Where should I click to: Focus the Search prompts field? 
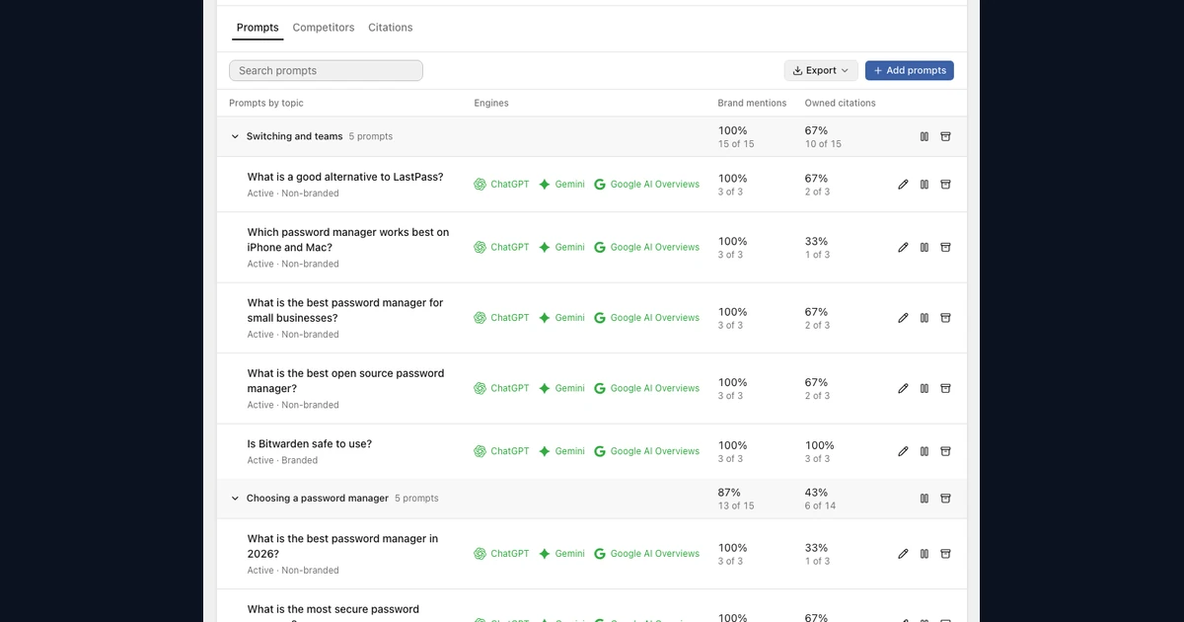tap(326, 71)
